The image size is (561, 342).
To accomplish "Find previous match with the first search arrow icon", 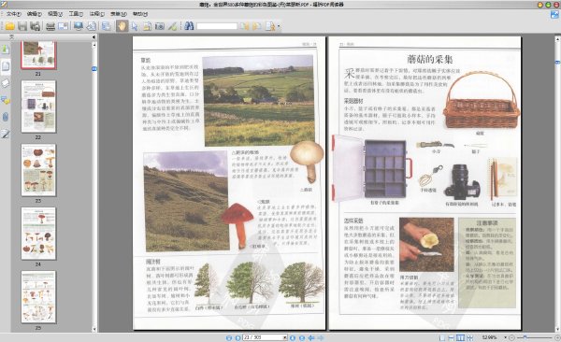I will point(245,26).
